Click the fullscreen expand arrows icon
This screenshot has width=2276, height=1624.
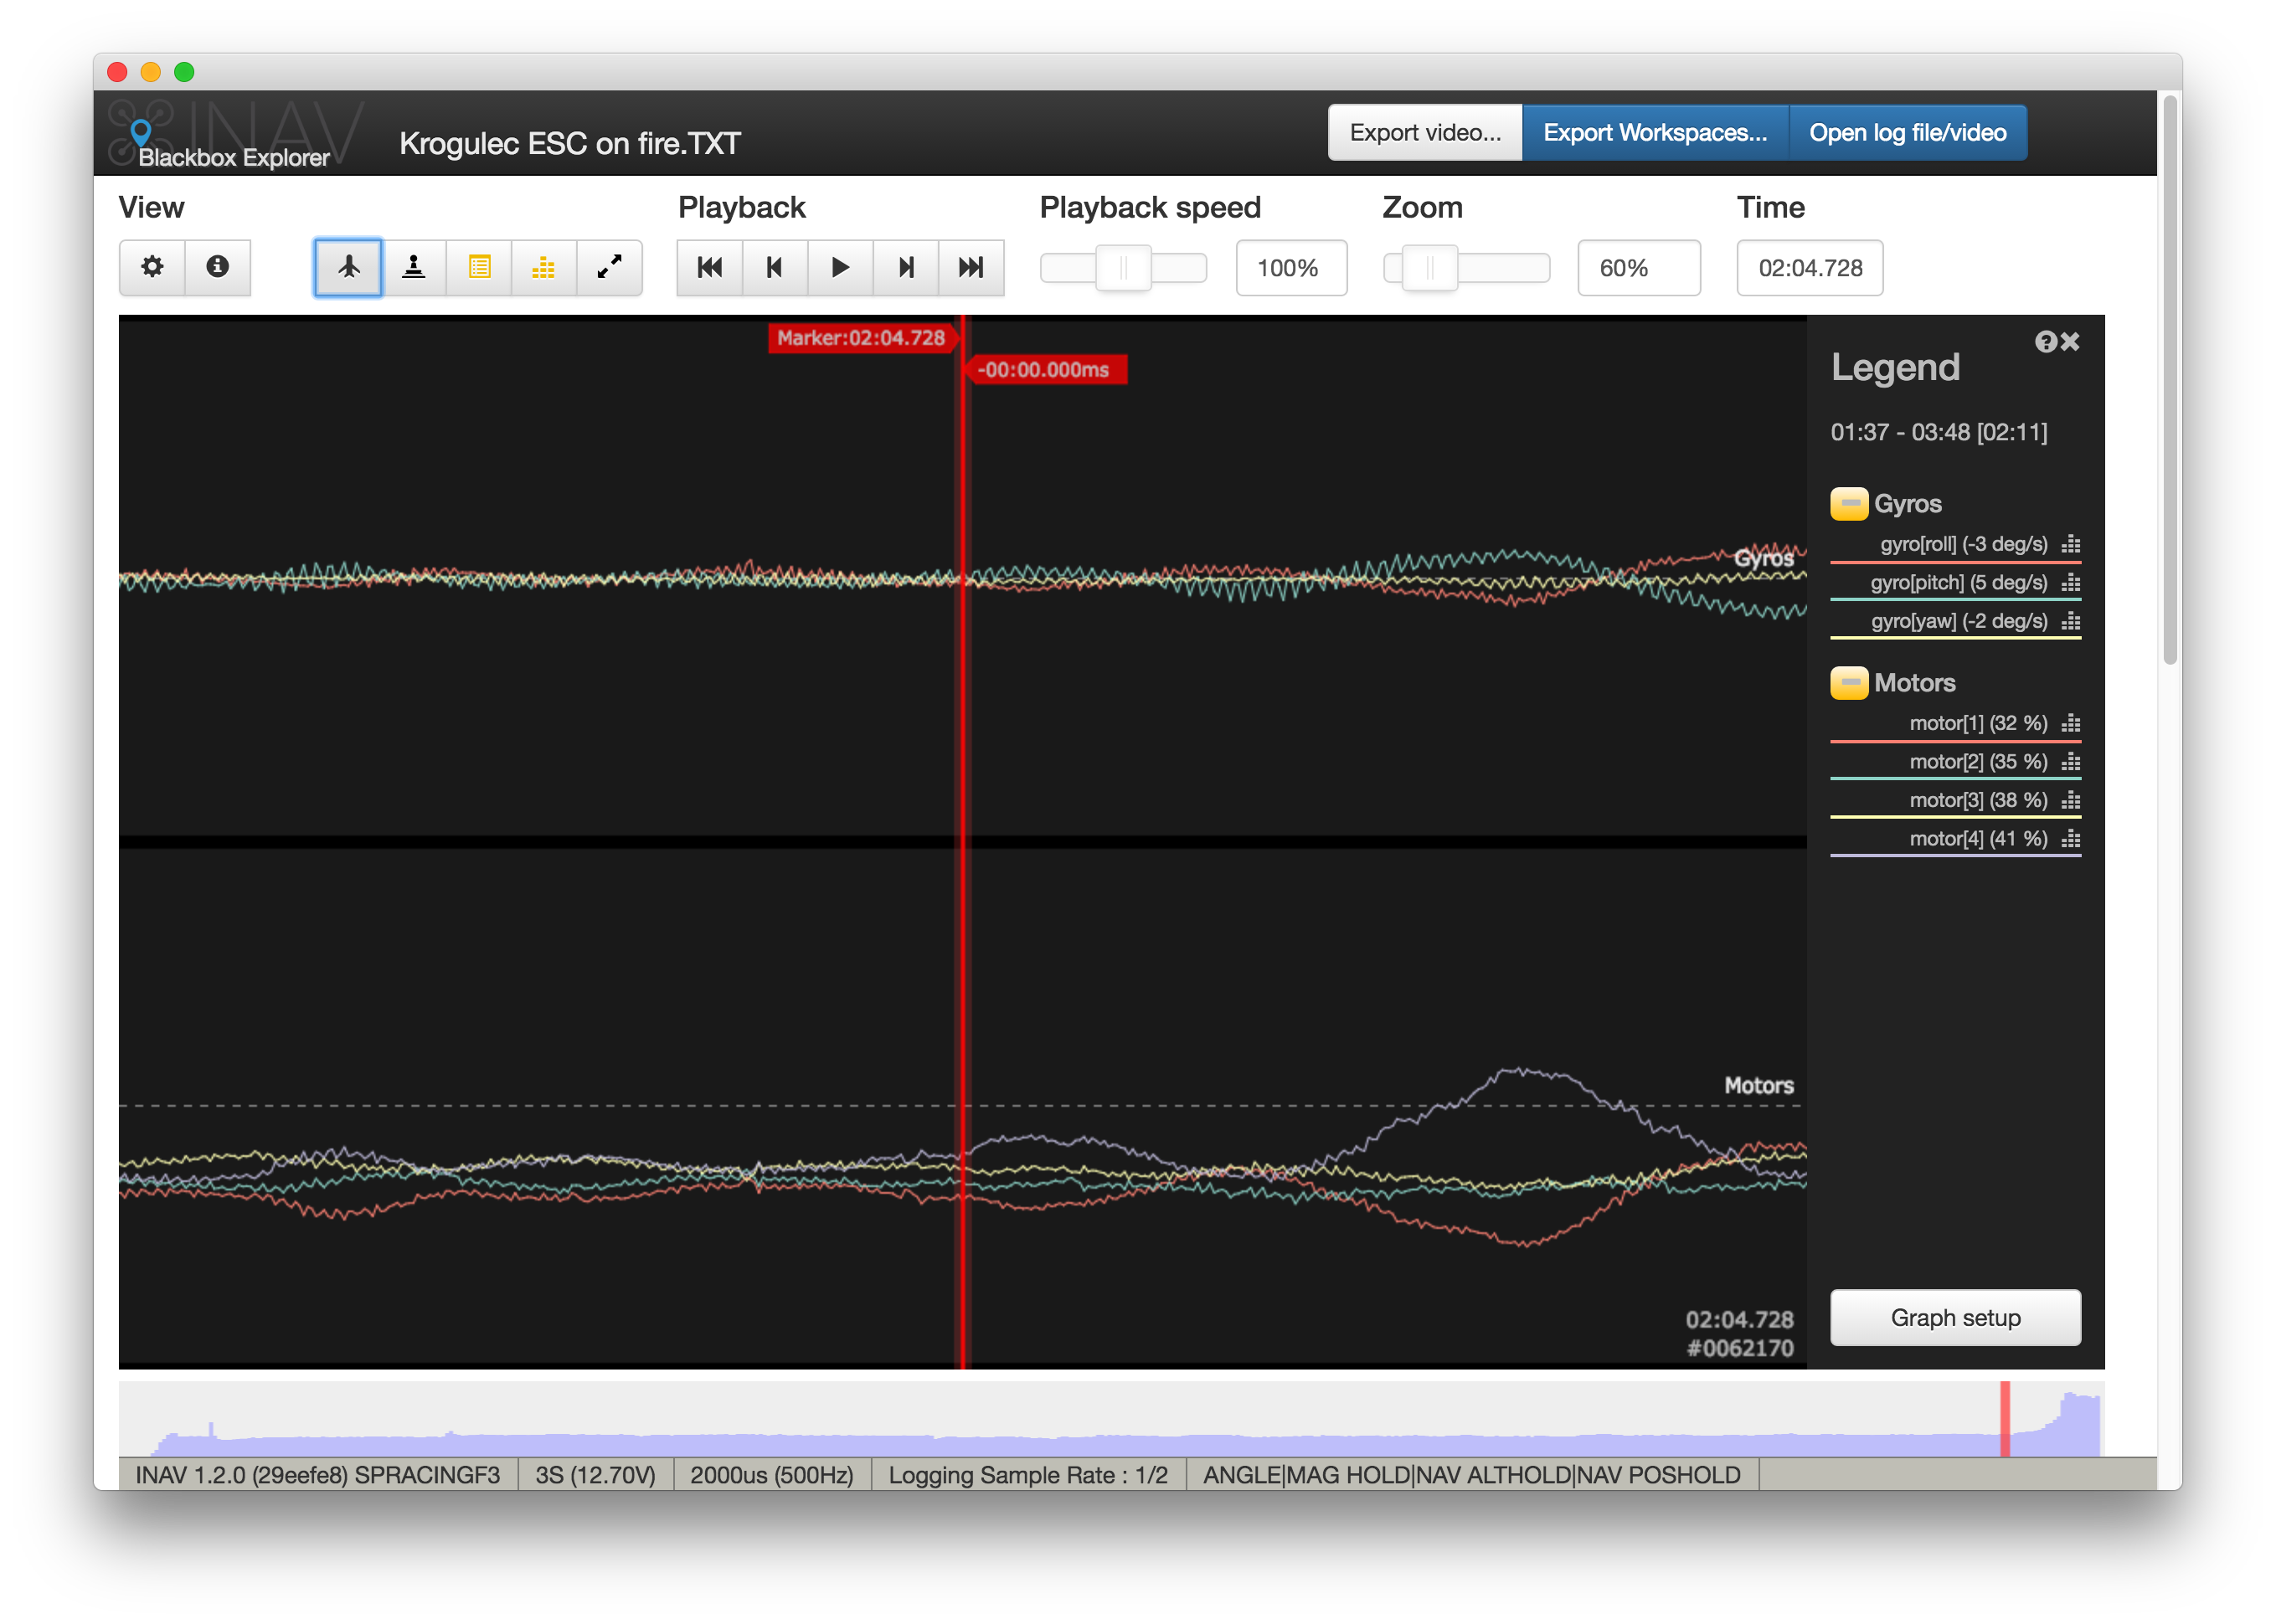[x=610, y=267]
